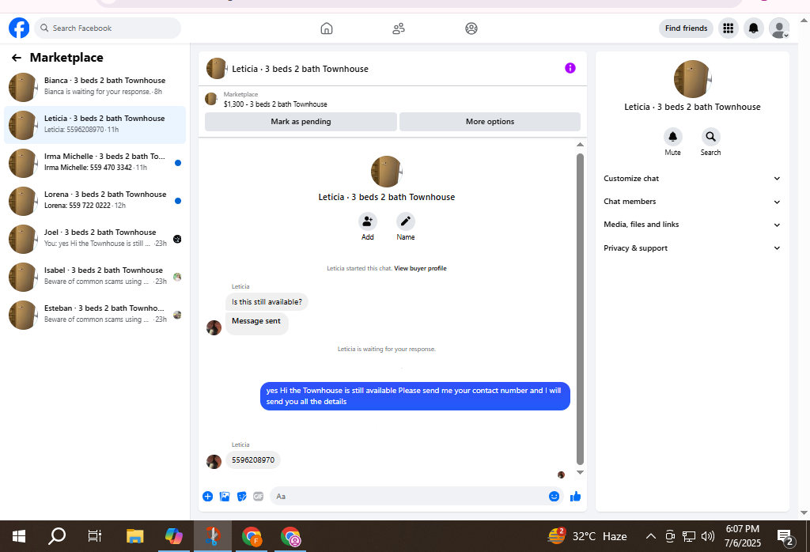Open conversation information purple icon
810x552 pixels.
(x=570, y=68)
